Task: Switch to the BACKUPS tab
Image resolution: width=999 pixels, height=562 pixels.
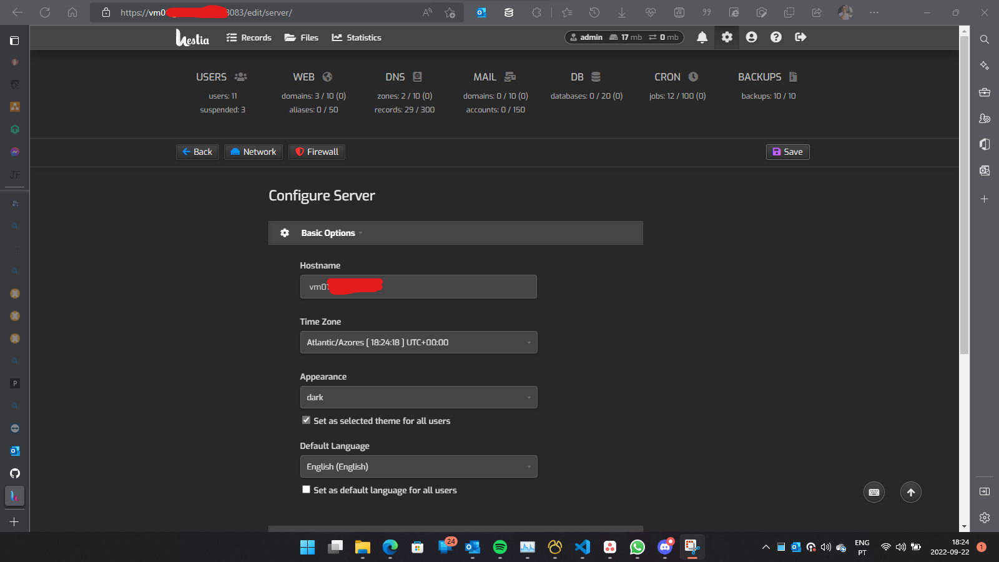Action: tap(768, 77)
